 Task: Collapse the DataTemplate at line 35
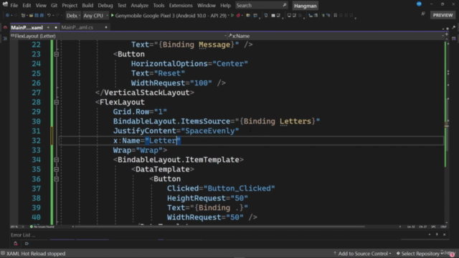tap(56, 169)
